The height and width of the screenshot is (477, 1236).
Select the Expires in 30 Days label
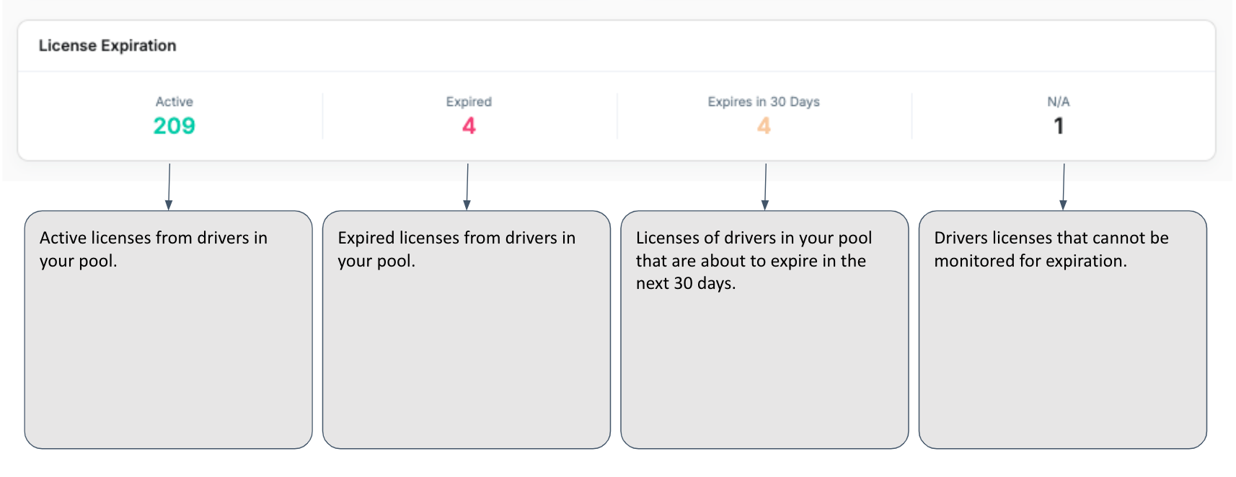click(x=764, y=102)
